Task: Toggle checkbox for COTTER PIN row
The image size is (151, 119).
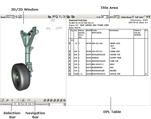Action: [x=70, y=74]
